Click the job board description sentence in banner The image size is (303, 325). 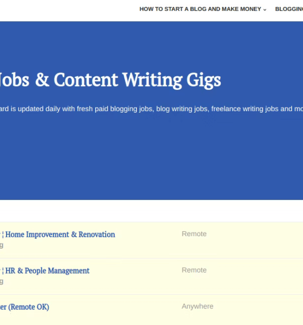(x=151, y=109)
